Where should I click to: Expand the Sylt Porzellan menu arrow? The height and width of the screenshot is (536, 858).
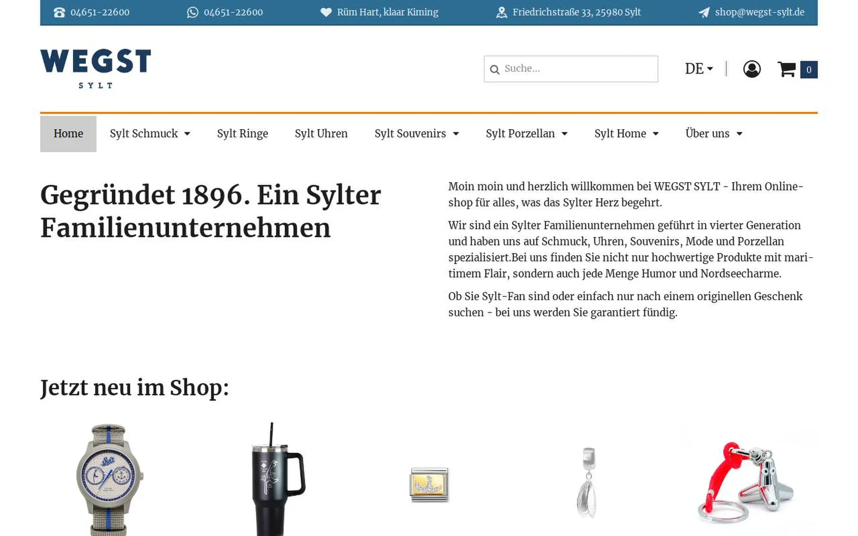[x=565, y=134]
